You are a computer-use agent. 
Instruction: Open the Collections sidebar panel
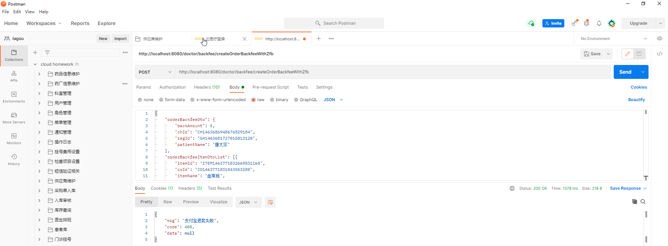[14, 55]
